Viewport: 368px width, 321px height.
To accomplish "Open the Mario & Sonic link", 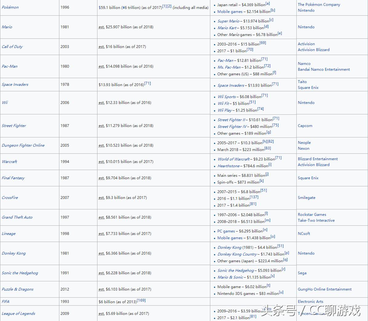I will pos(230,277).
